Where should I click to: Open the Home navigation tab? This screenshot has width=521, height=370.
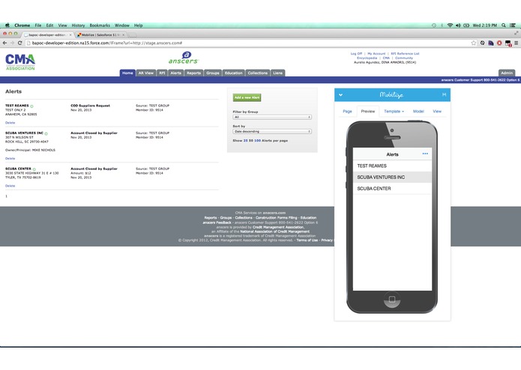coord(127,73)
